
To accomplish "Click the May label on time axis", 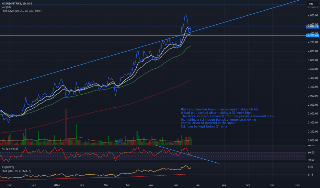I will [151, 185].
